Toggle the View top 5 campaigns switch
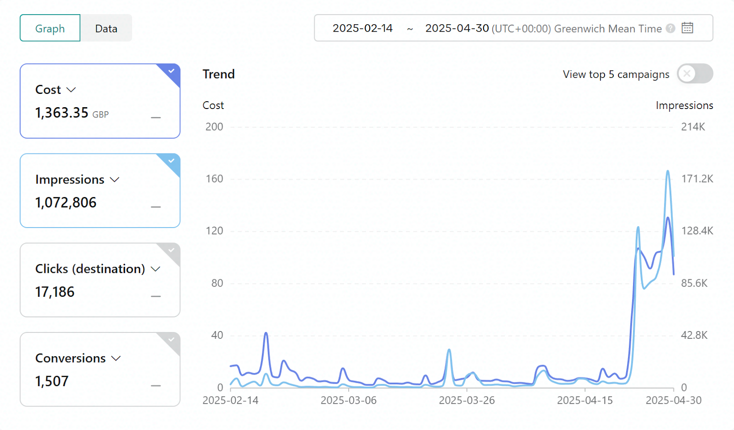 point(695,74)
